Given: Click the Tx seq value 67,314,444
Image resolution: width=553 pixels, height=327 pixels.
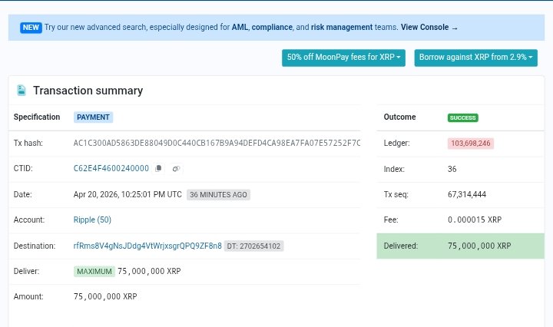Looking at the screenshot, I should click(466, 194).
